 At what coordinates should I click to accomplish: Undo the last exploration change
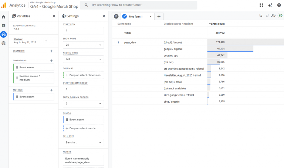coord(261,16)
